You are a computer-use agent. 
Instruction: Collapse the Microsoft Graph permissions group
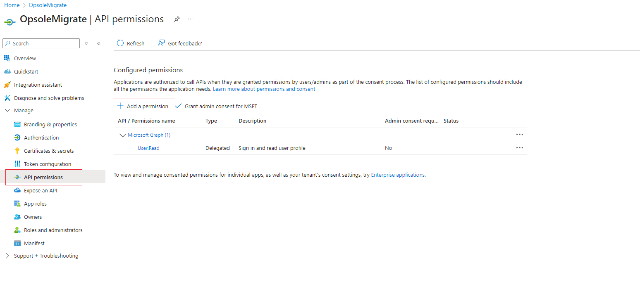(x=123, y=135)
